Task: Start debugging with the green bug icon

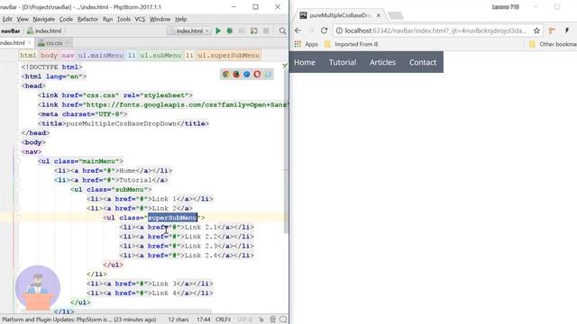Action: (x=230, y=31)
